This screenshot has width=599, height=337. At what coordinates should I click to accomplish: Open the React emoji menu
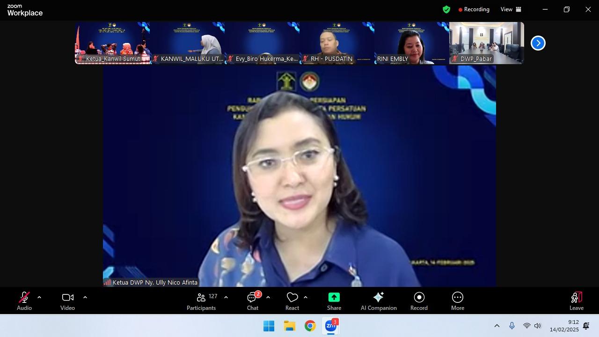pyautogui.click(x=292, y=300)
